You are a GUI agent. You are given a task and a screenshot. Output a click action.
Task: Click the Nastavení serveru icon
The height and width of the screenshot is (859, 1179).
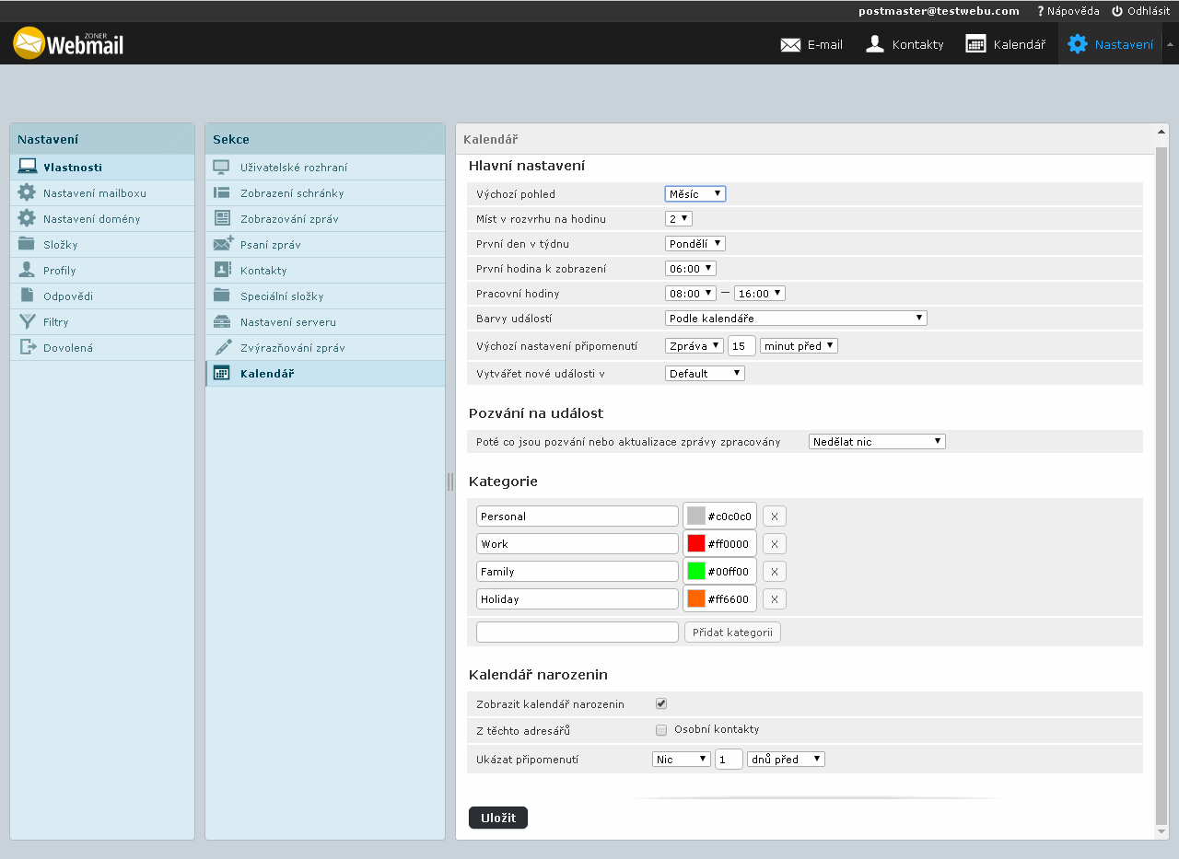tap(222, 322)
